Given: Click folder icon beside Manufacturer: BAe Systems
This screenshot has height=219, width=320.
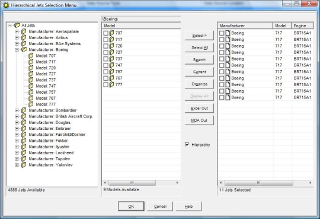Looking at the screenshot, I should point(24,43).
